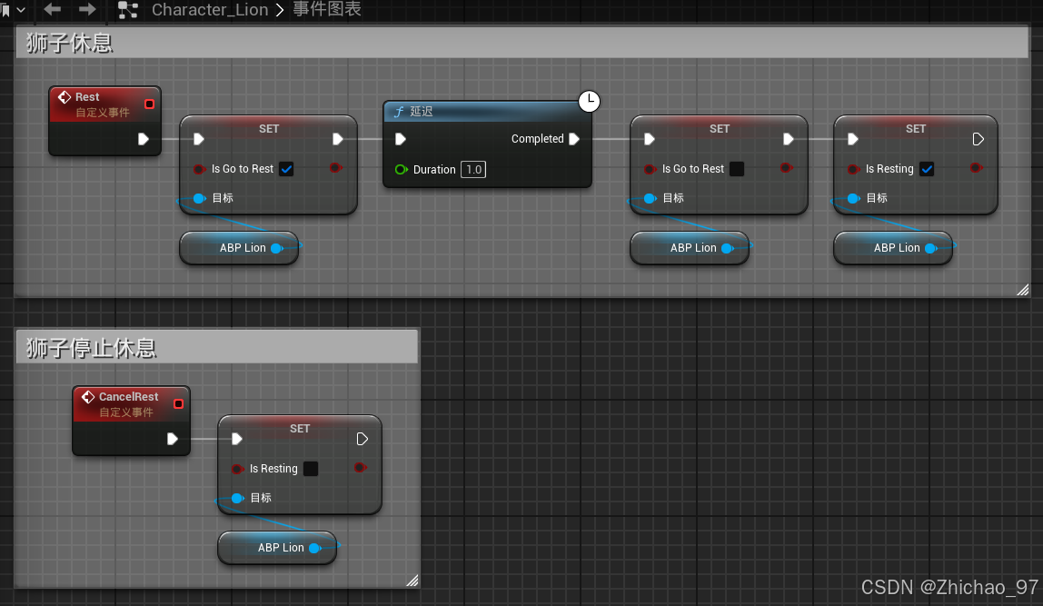Click the red delegate pin on Rest event

[149, 104]
